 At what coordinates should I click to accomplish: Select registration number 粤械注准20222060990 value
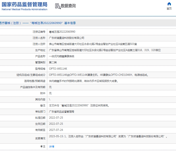62,32
